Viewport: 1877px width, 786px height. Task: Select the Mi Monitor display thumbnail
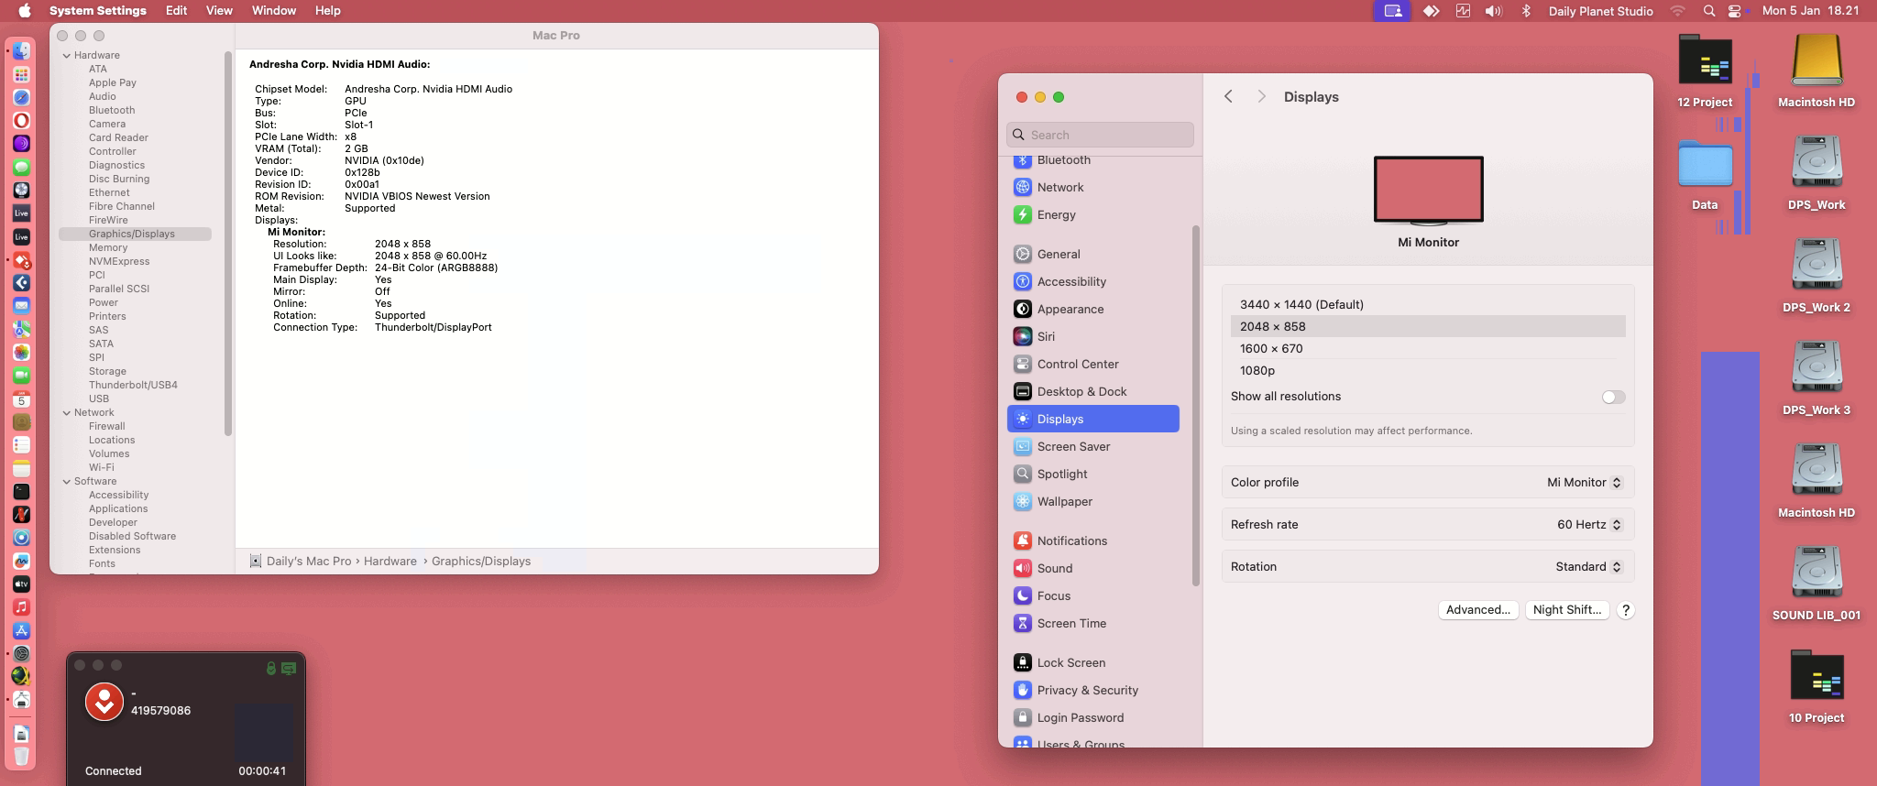coord(1428,190)
